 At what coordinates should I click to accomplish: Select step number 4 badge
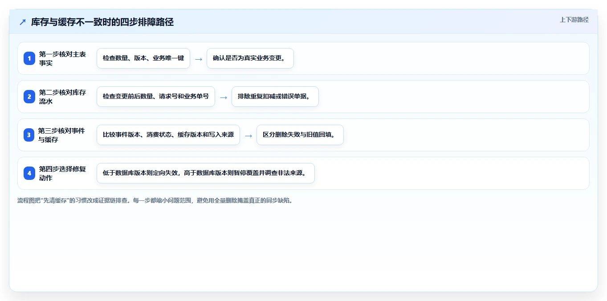tap(29, 173)
